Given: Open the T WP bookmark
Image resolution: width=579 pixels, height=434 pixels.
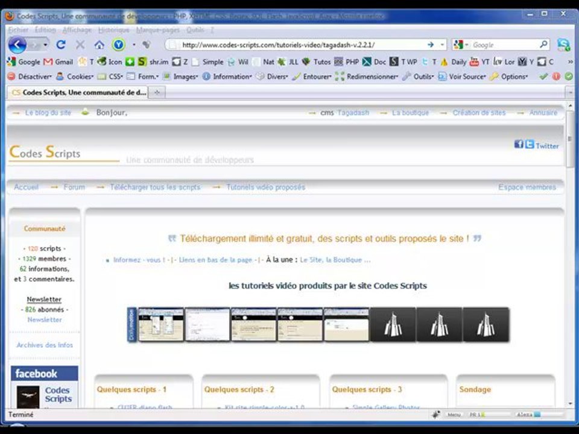Looking at the screenshot, I should click(403, 61).
